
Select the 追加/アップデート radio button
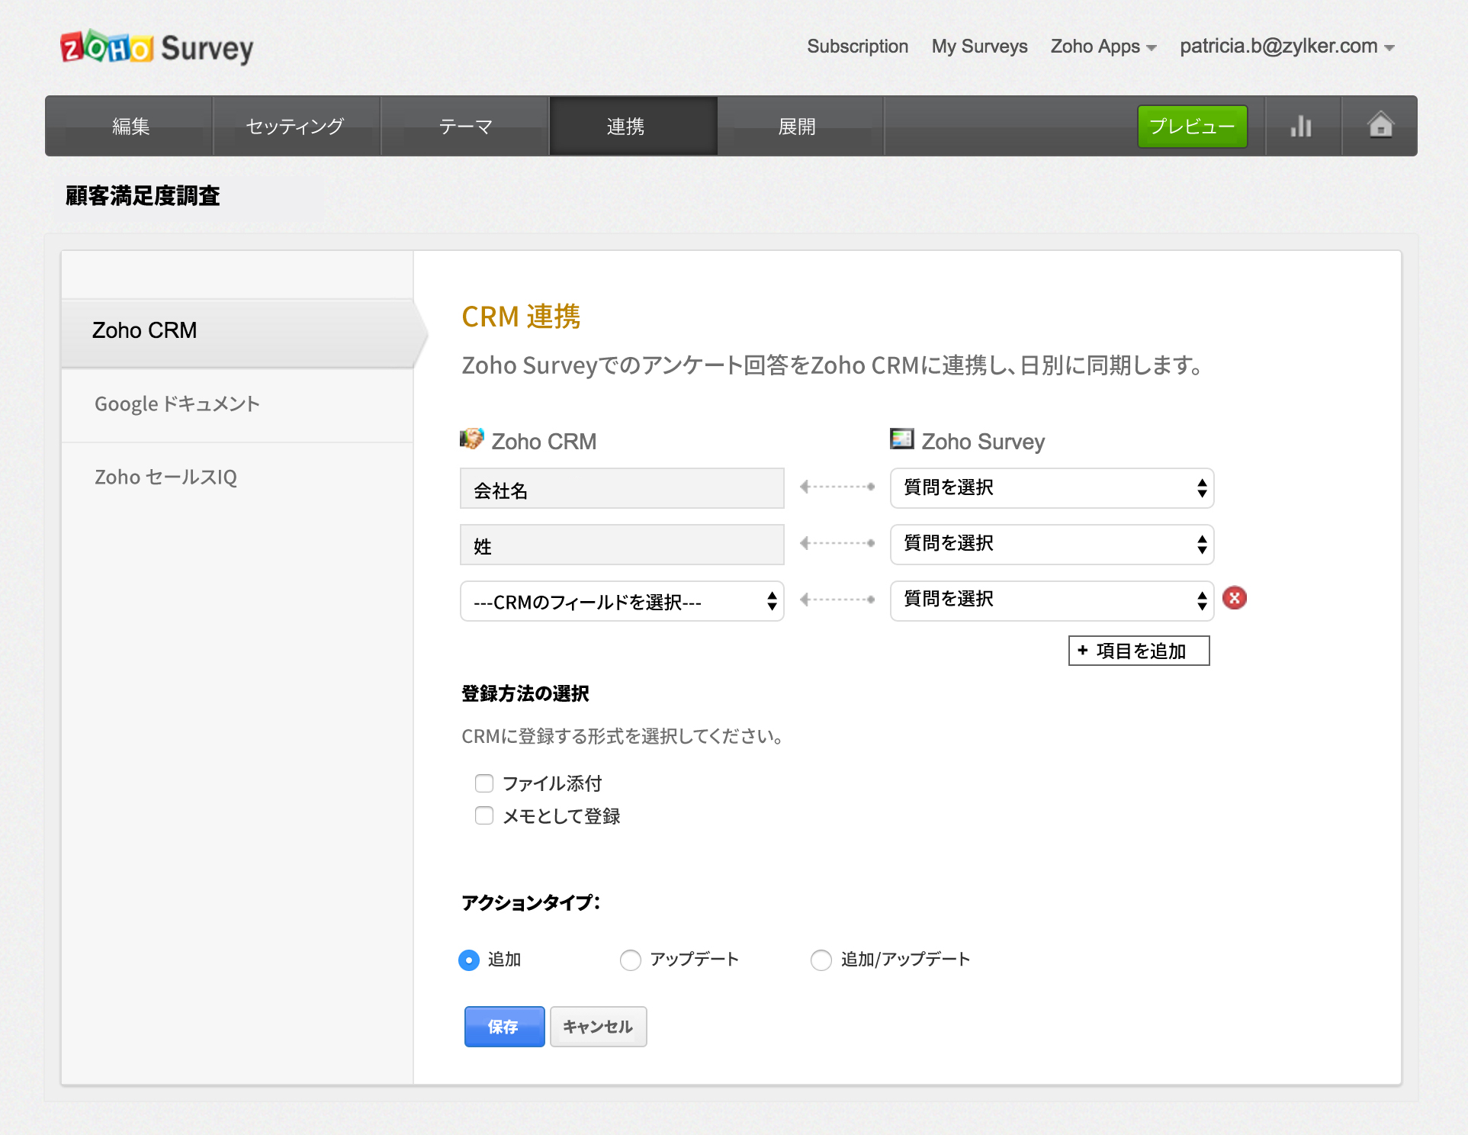[821, 960]
